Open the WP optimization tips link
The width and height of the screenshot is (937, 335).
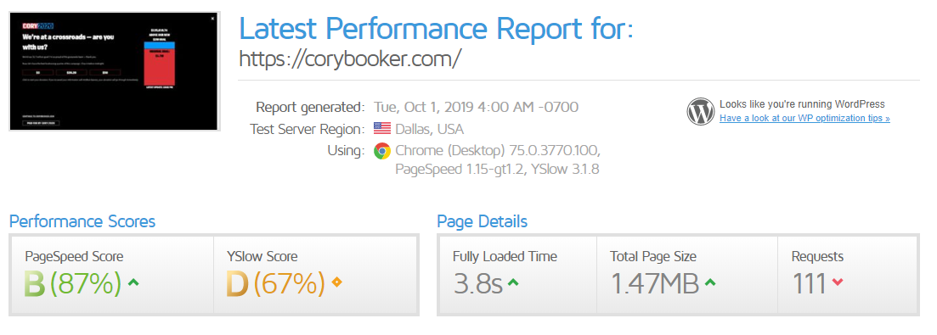[804, 118]
